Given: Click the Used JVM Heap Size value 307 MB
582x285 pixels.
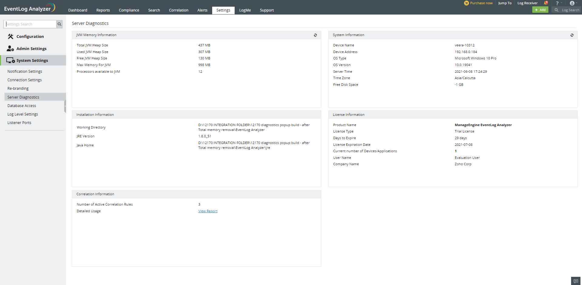Looking at the screenshot, I should tap(204, 52).
